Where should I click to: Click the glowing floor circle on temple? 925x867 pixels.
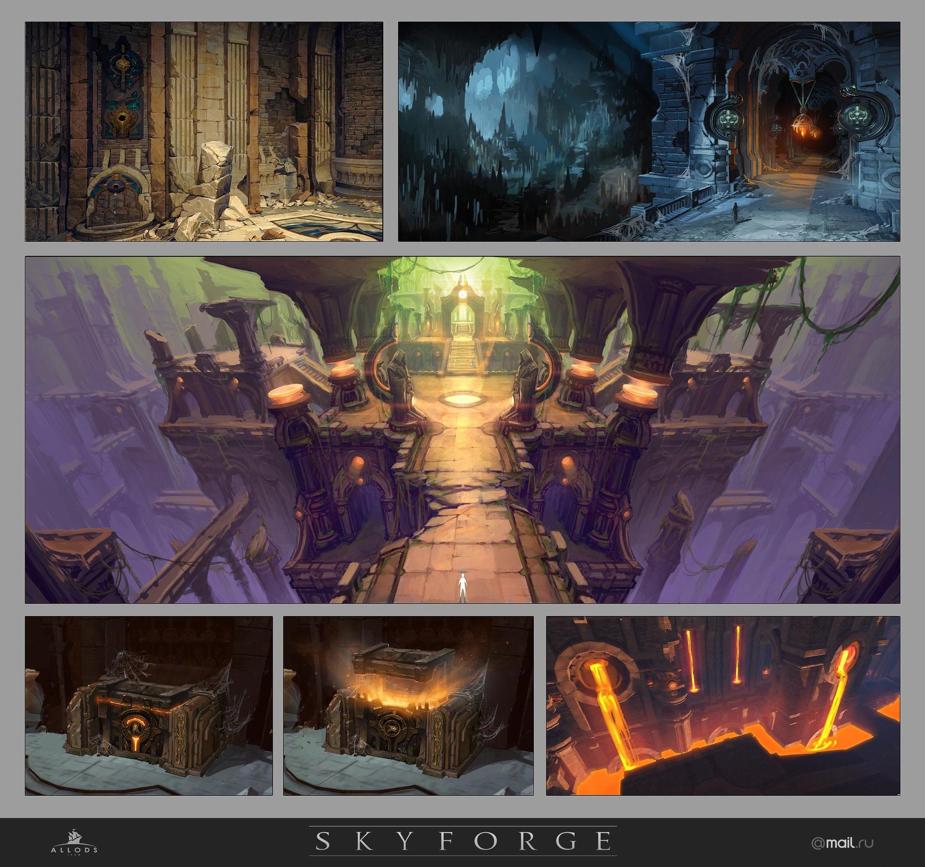point(462,399)
